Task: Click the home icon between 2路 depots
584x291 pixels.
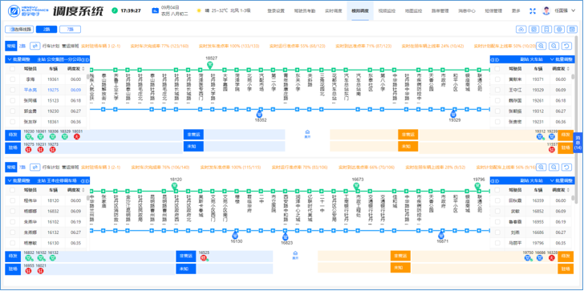Action: 307,133
